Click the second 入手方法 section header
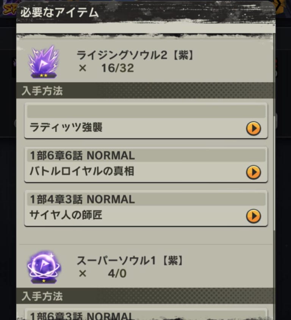Screen dimensions: 291x320 145,296
